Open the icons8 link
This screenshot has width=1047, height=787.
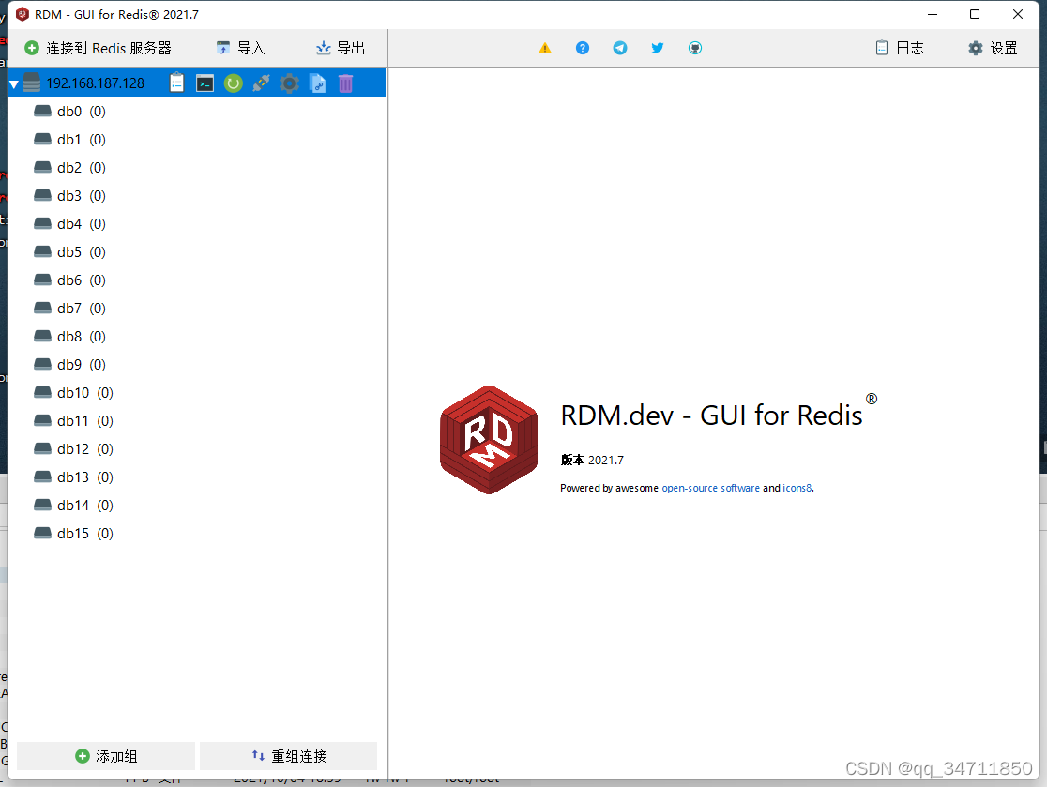pyautogui.click(x=797, y=488)
